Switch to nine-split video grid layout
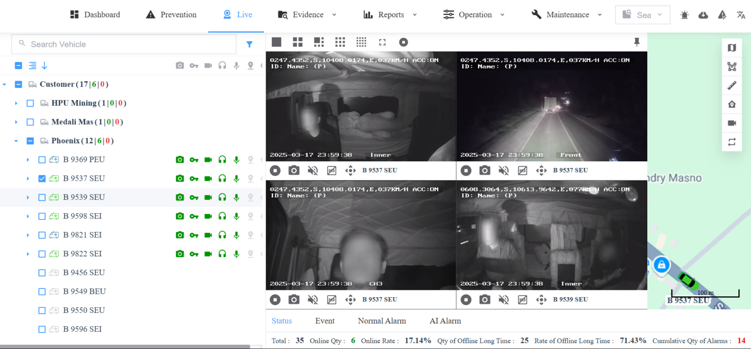 point(340,42)
